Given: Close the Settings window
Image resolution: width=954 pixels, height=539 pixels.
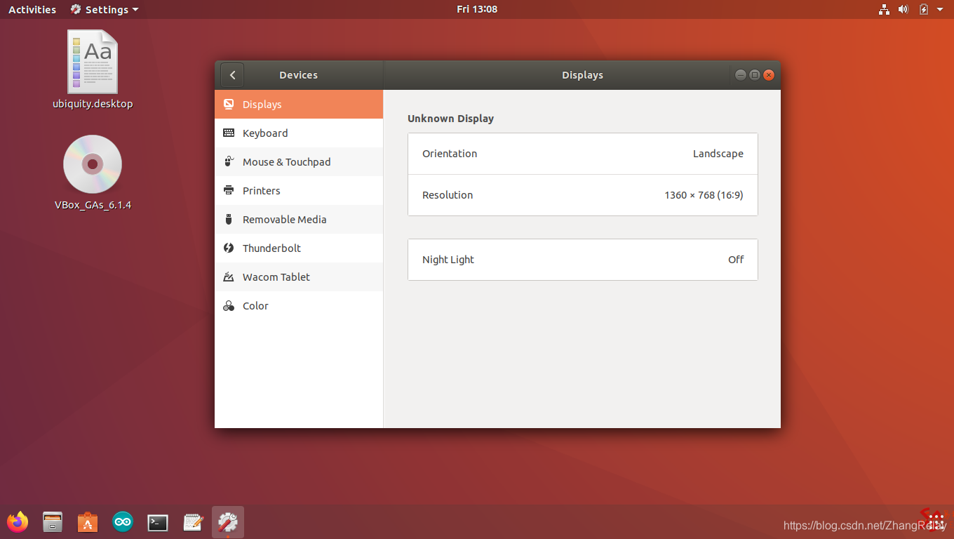Looking at the screenshot, I should click(x=769, y=75).
